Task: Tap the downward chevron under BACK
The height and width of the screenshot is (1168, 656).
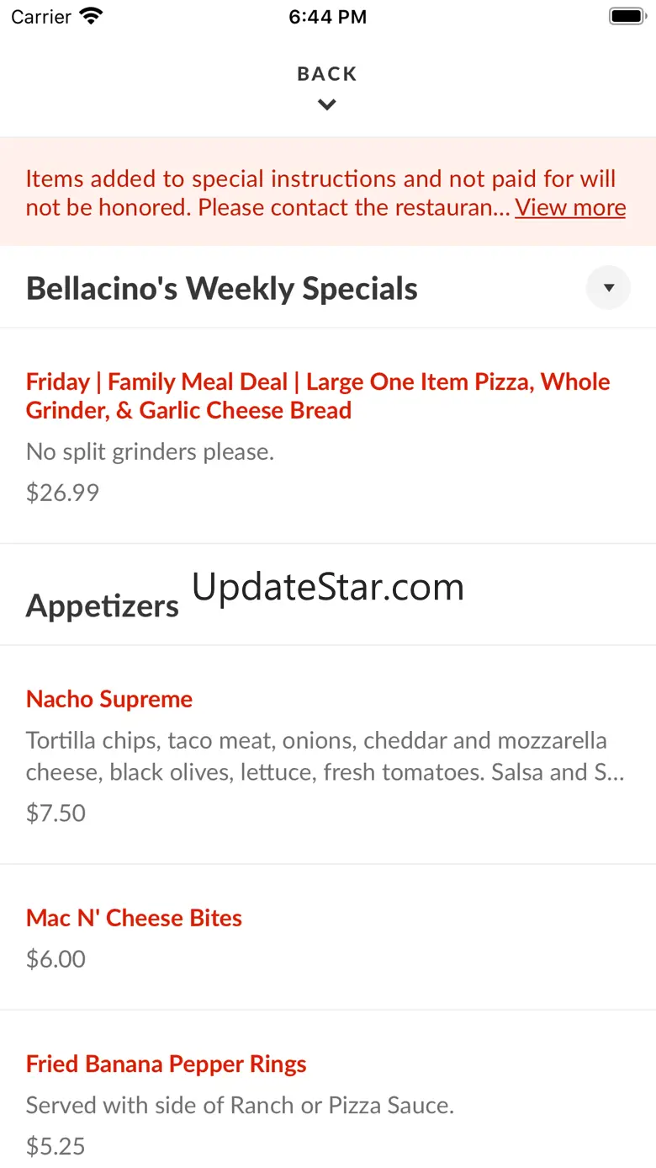Action: [x=327, y=105]
